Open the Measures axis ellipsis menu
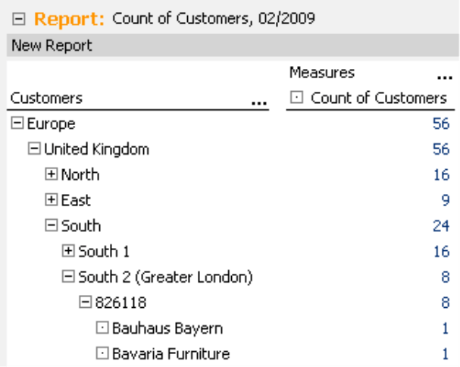This screenshot has width=460, height=367. tap(444, 77)
